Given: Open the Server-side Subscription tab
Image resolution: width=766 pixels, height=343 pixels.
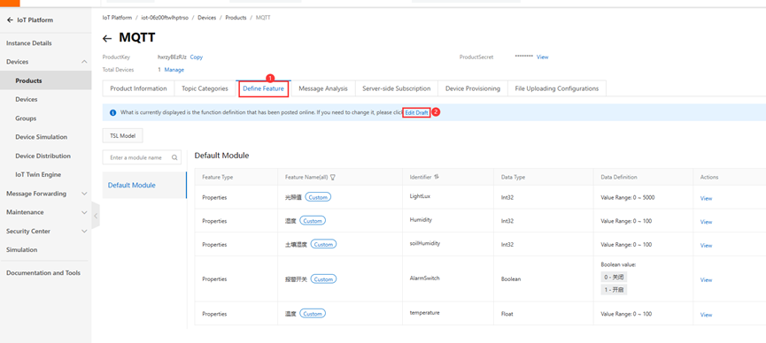Looking at the screenshot, I should 396,88.
